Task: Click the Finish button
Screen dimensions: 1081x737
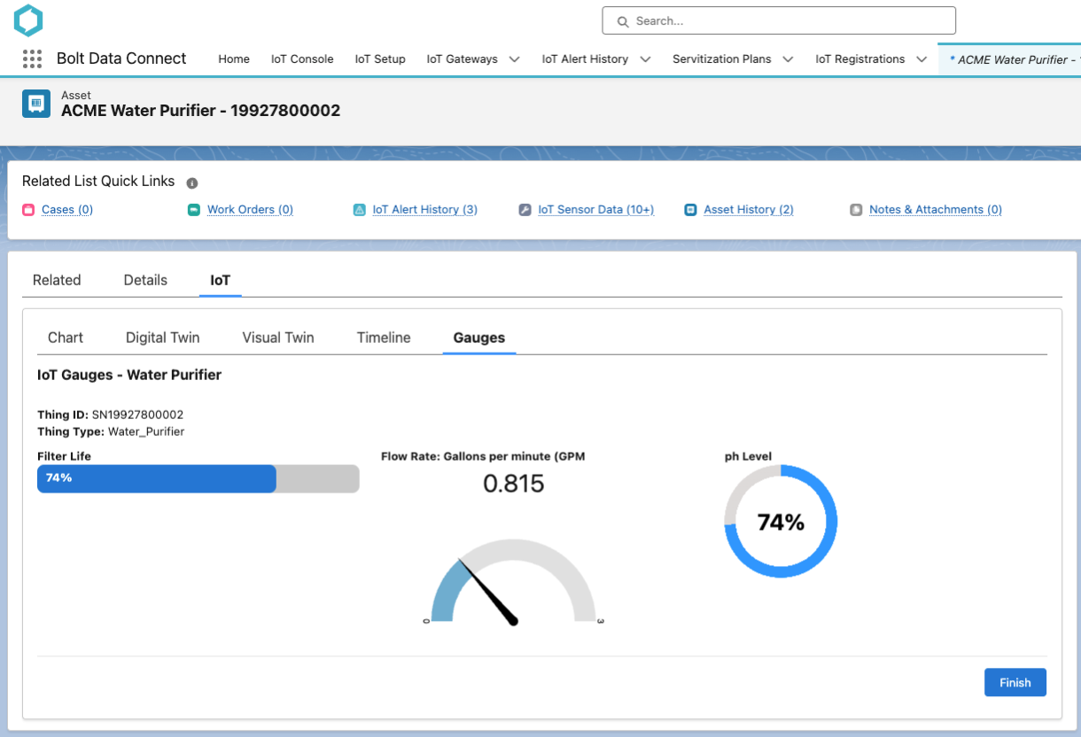Action: click(1015, 682)
